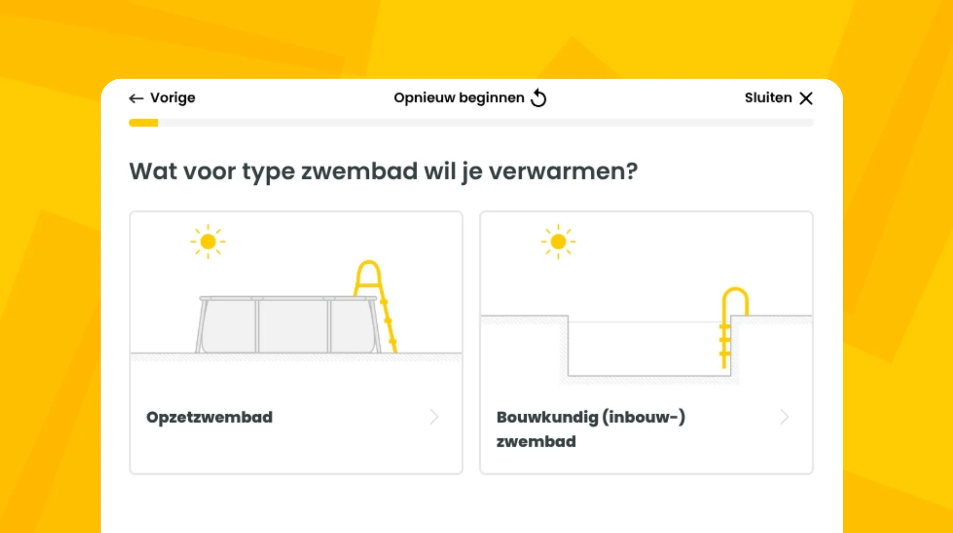Click the sun icon above the Opzetzwembad illustration

(207, 240)
